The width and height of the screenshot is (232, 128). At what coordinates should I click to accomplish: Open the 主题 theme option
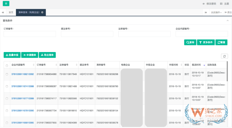click(x=225, y=4)
